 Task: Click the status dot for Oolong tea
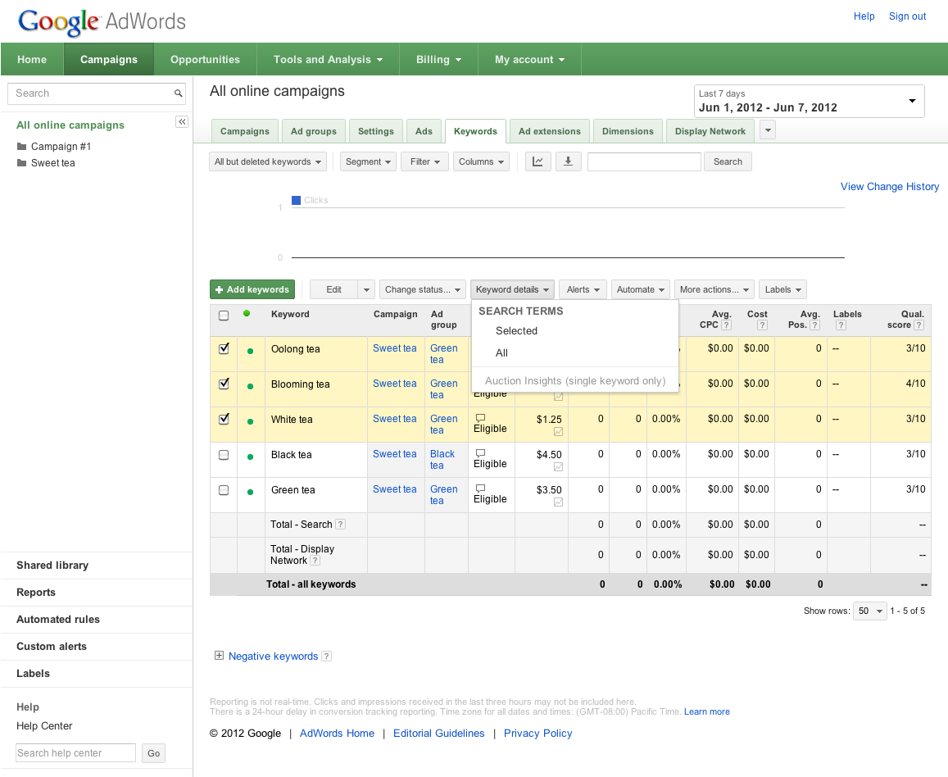[250, 352]
